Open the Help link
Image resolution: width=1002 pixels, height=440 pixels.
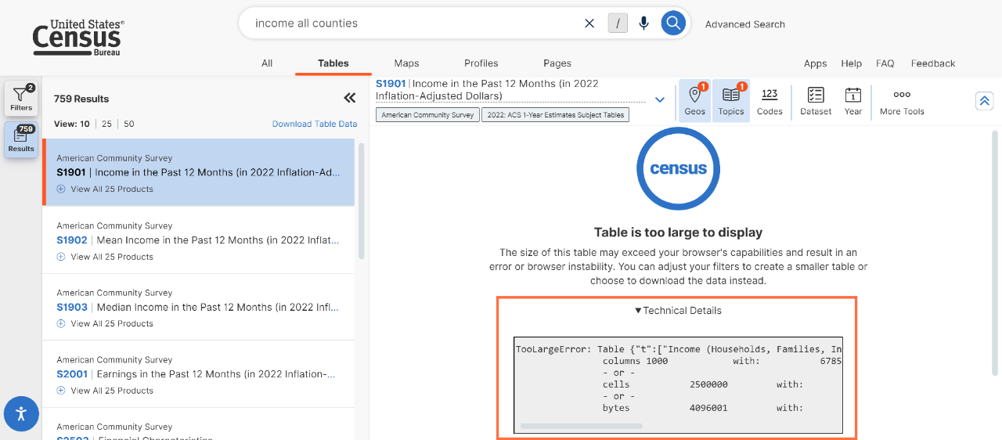(x=852, y=63)
